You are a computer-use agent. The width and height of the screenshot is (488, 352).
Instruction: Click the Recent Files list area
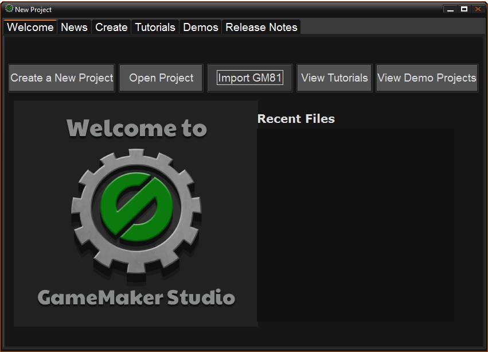pyautogui.click(x=356, y=225)
